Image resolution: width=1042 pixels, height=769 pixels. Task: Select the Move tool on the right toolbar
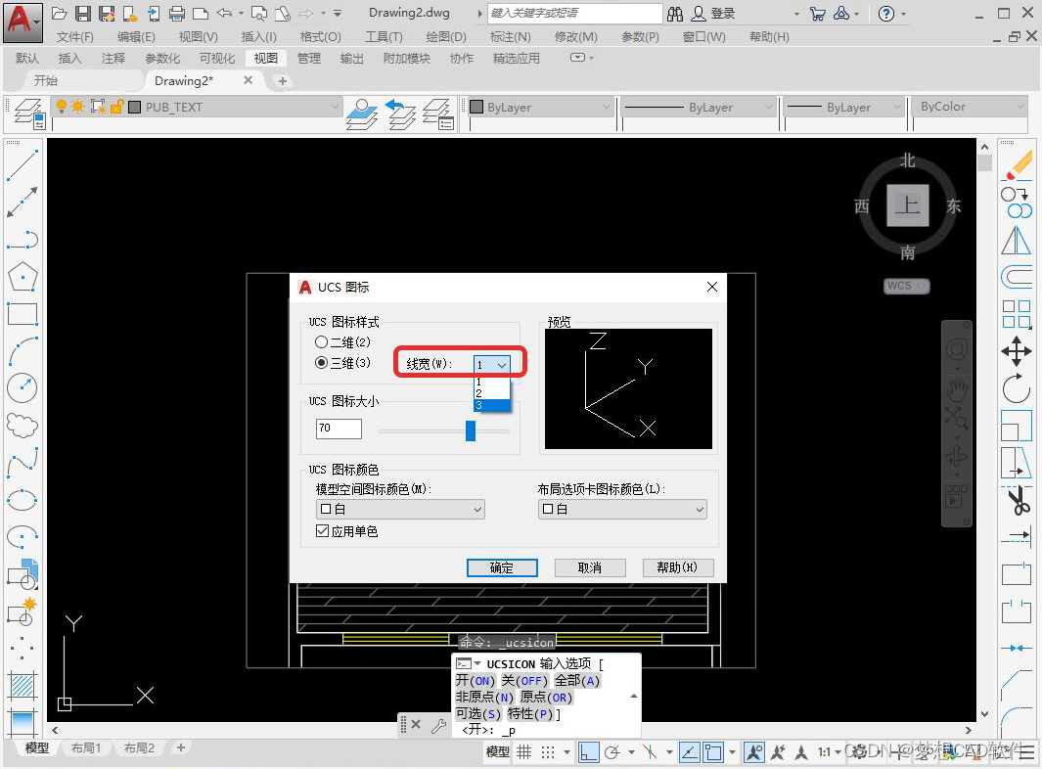(x=1018, y=350)
